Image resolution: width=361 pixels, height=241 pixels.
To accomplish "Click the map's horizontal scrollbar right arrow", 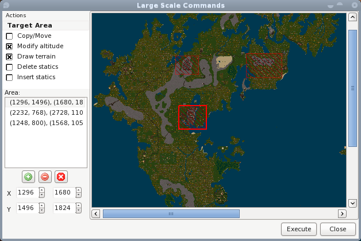I will [x=342, y=213].
